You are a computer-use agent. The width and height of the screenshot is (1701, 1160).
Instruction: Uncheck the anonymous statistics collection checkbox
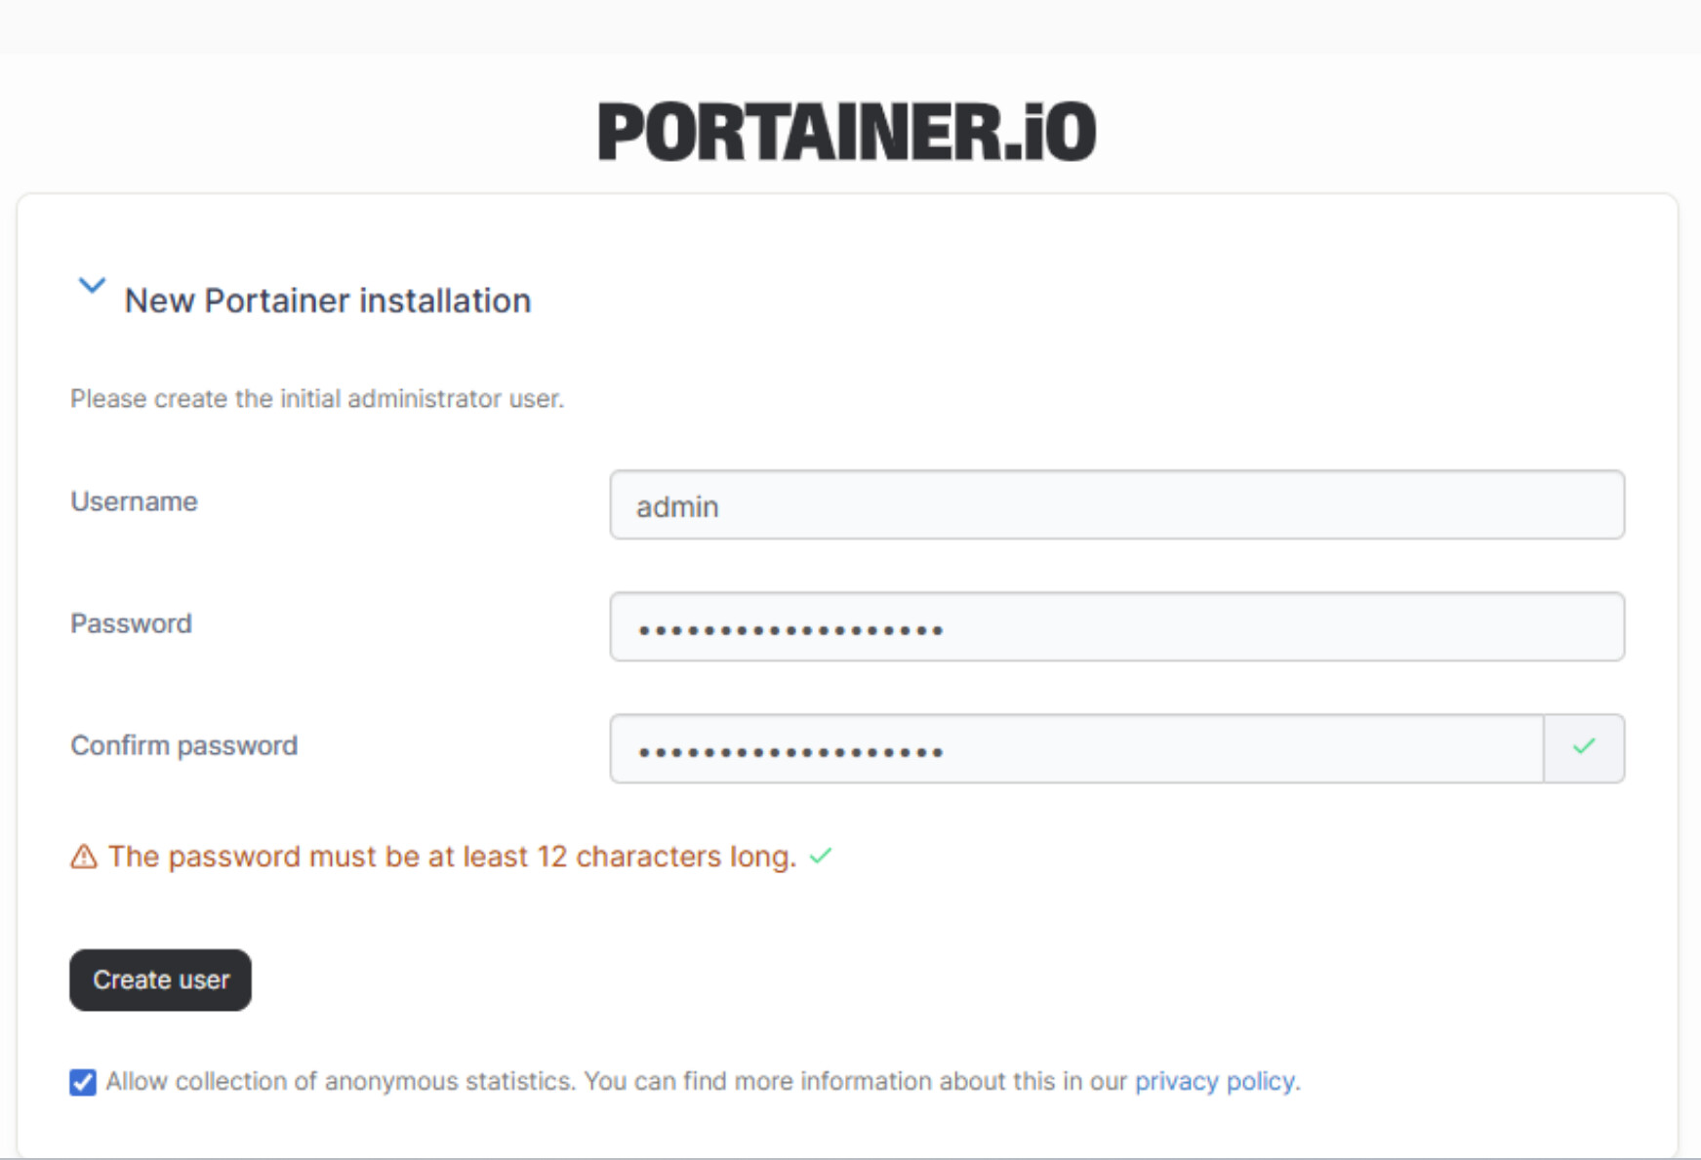point(83,1082)
